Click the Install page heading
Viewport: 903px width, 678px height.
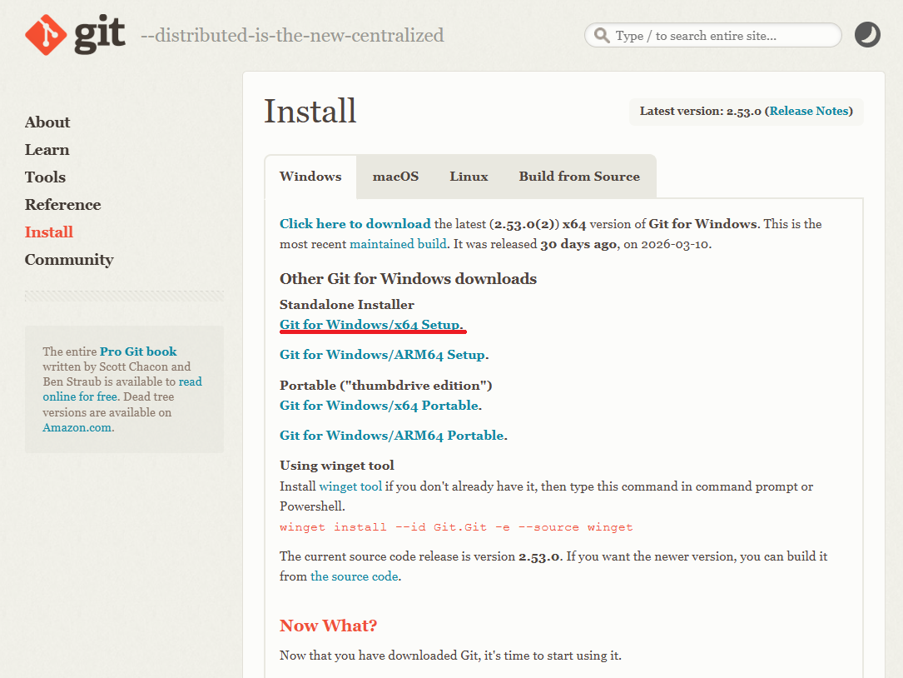(x=310, y=111)
